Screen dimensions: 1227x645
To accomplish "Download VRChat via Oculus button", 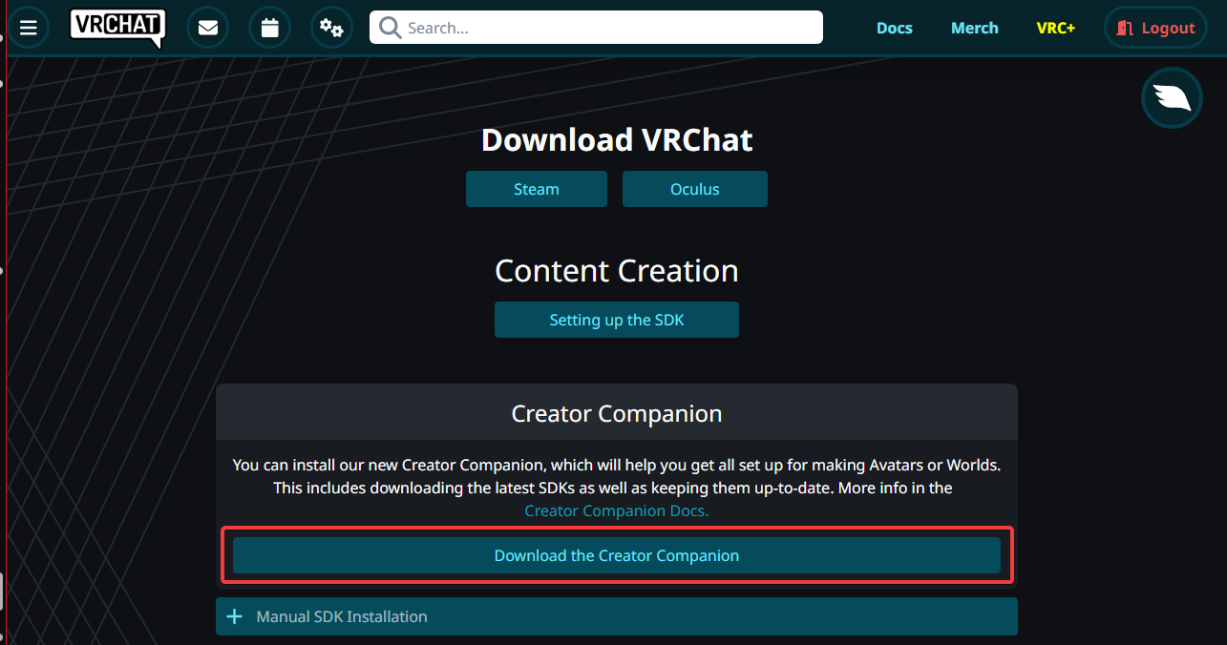I will [695, 189].
